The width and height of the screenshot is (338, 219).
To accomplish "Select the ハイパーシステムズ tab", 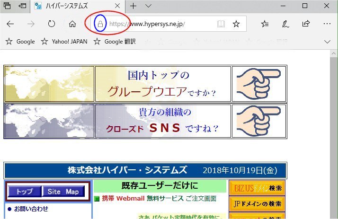I will point(77,6).
